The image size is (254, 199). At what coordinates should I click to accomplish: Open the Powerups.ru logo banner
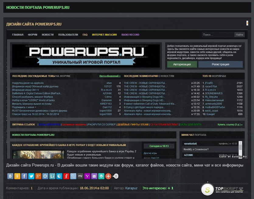pos(86,56)
